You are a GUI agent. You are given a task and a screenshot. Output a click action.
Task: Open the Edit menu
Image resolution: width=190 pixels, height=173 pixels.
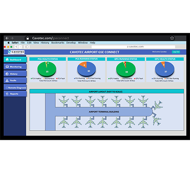coord(29,43)
